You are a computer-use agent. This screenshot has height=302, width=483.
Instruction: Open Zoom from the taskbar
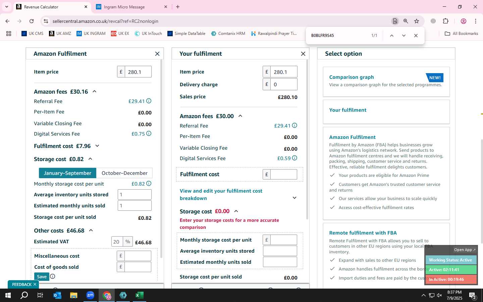(90, 295)
